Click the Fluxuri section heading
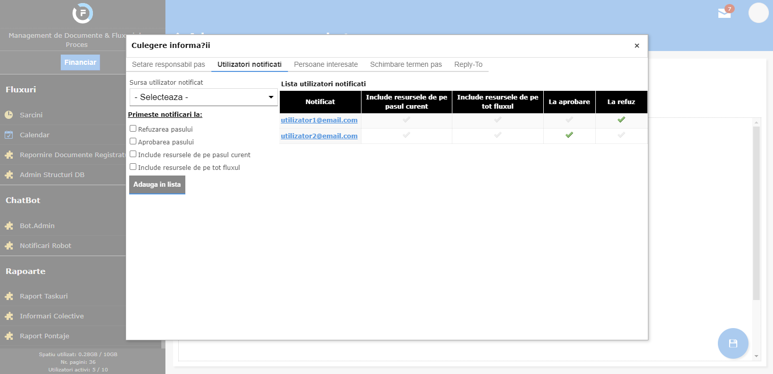This screenshot has height=374, width=773. [x=21, y=90]
